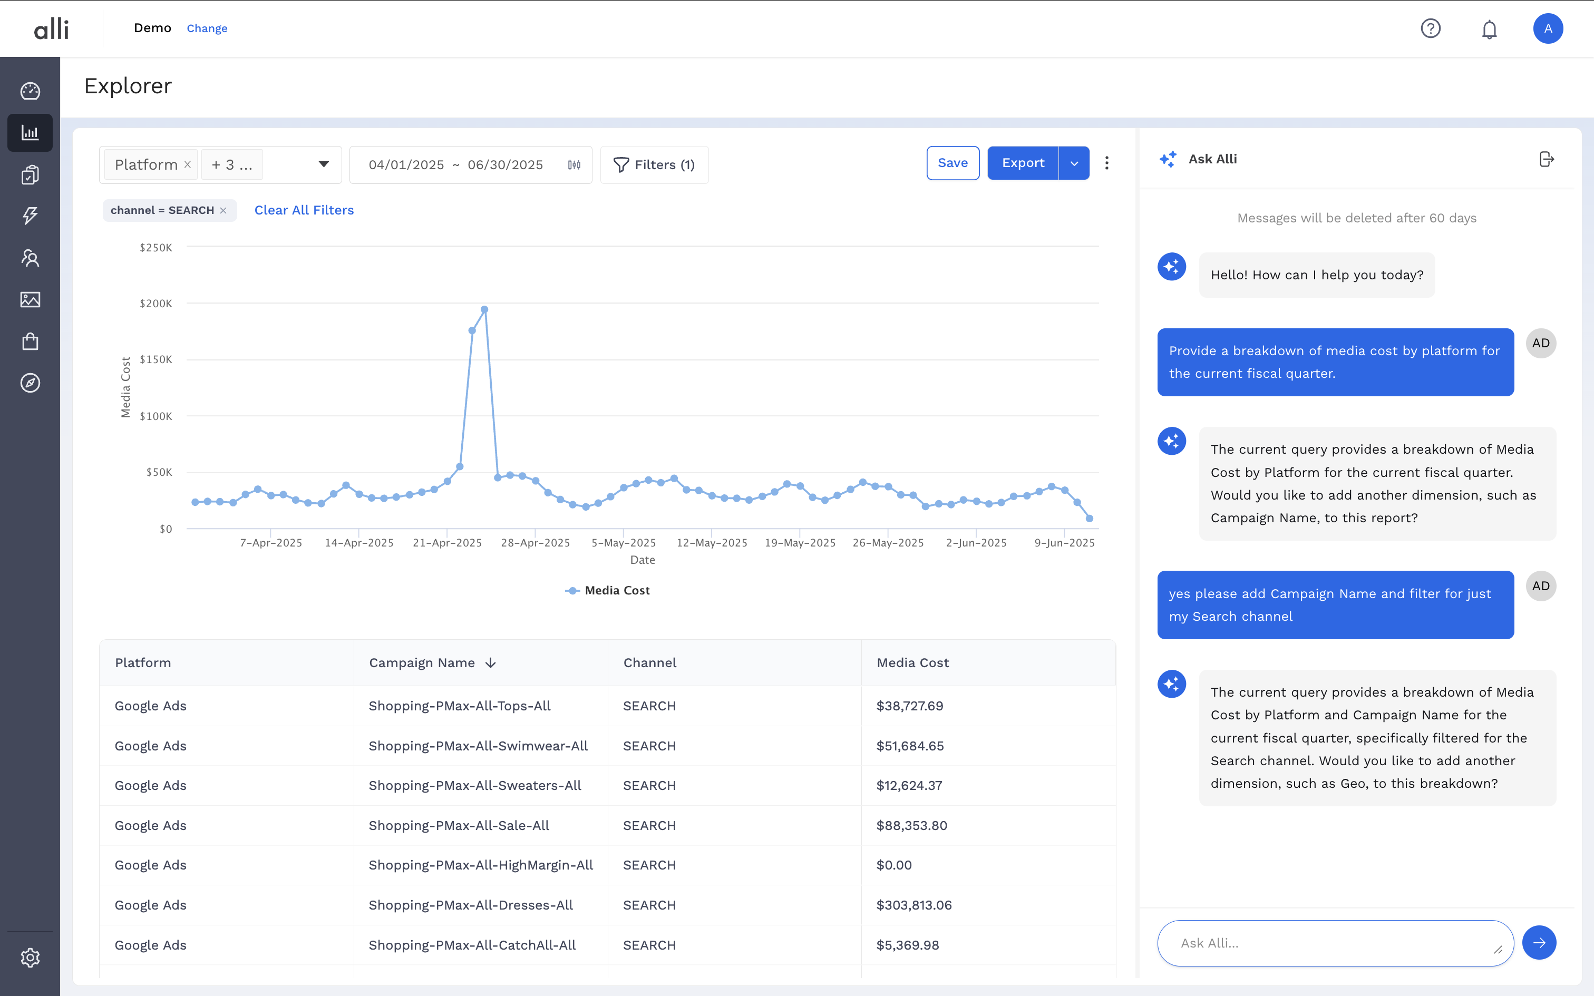Open the dashboard gauge icon in sidebar
This screenshot has width=1594, height=996.
point(30,91)
